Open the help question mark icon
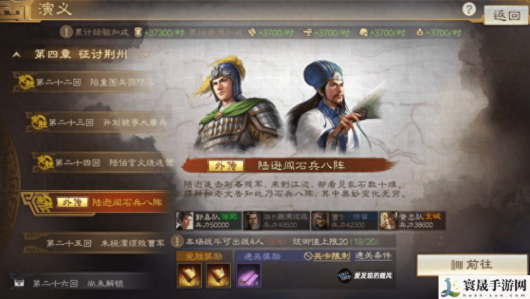The width and height of the screenshot is (530, 299). [469, 9]
